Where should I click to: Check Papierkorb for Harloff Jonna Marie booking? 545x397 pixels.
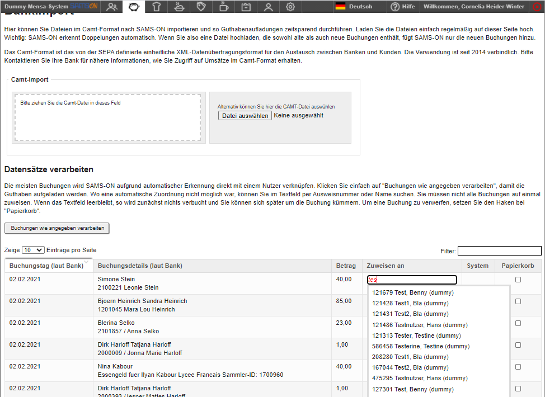click(x=518, y=345)
